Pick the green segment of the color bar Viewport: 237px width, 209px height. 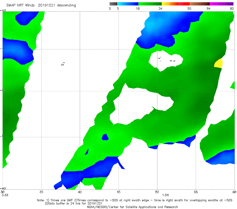pyautogui.click(x=150, y=4)
